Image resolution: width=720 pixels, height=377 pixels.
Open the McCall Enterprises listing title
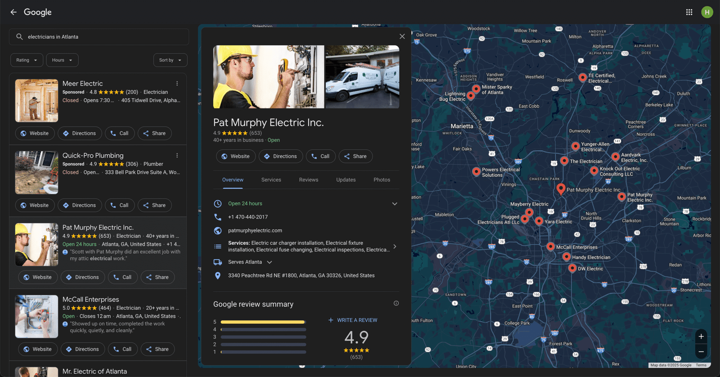91,300
